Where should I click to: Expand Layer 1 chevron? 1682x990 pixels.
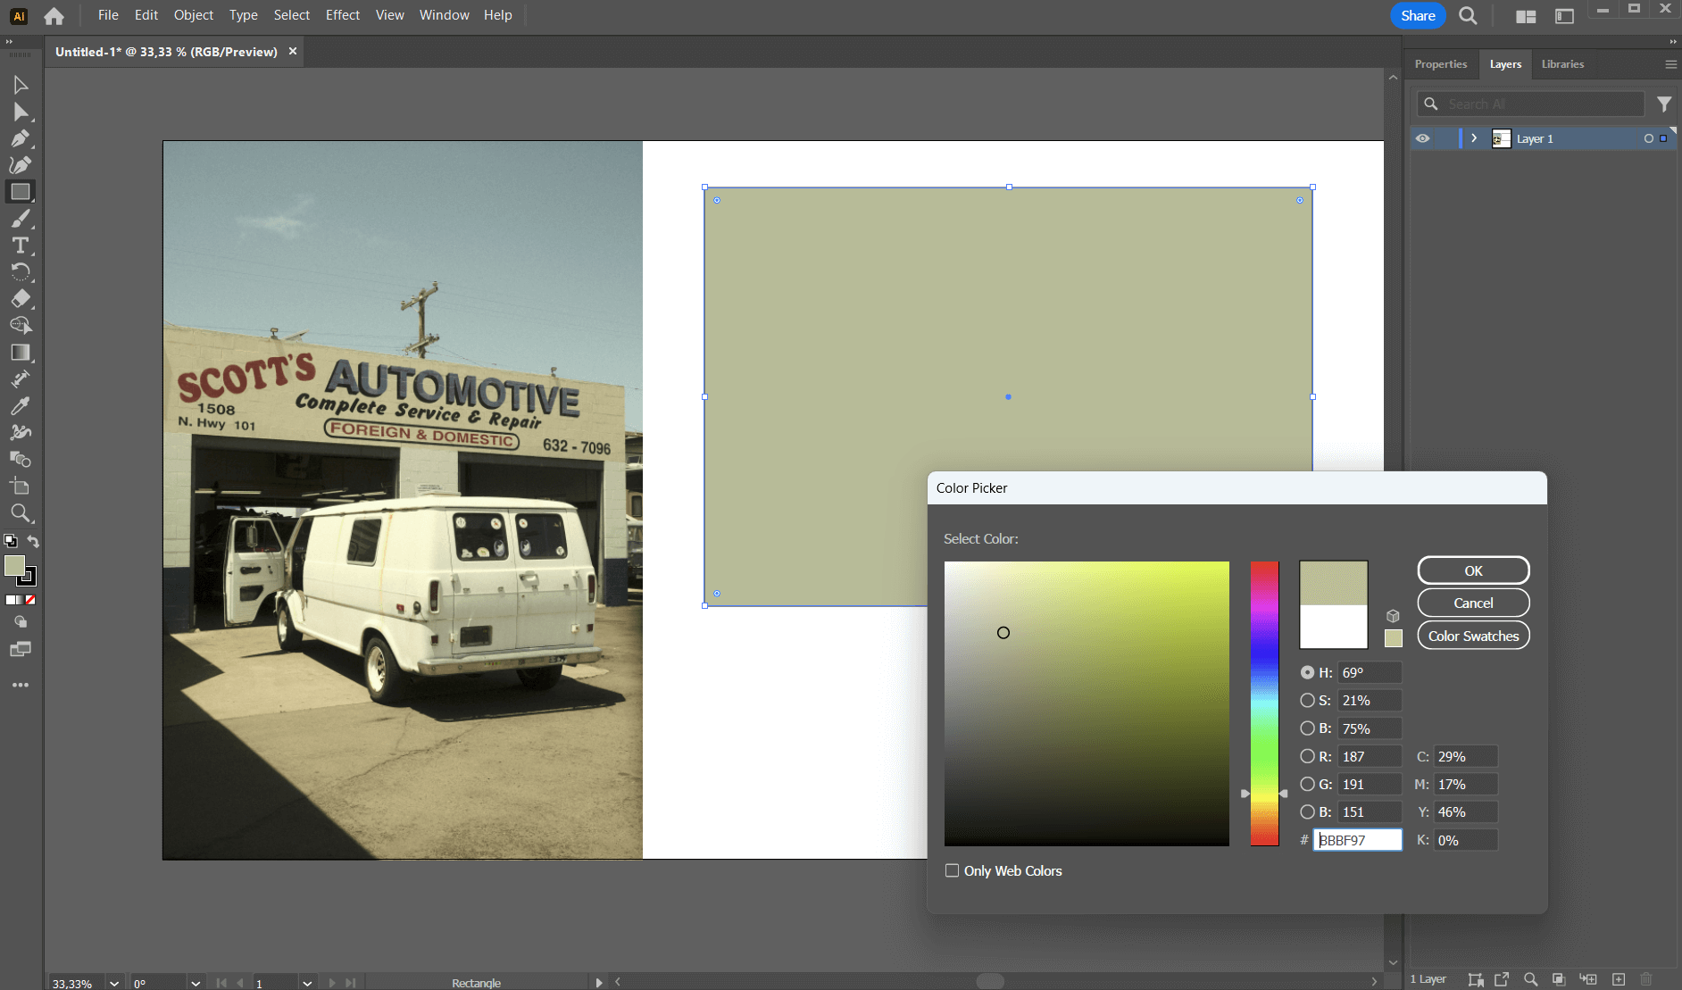pyautogui.click(x=1474, y=138)
